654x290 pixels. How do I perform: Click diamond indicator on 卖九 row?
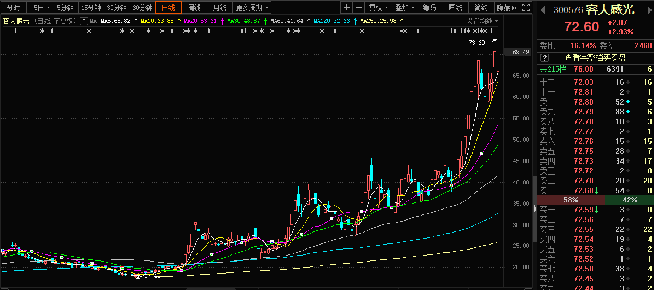(628, 112)
